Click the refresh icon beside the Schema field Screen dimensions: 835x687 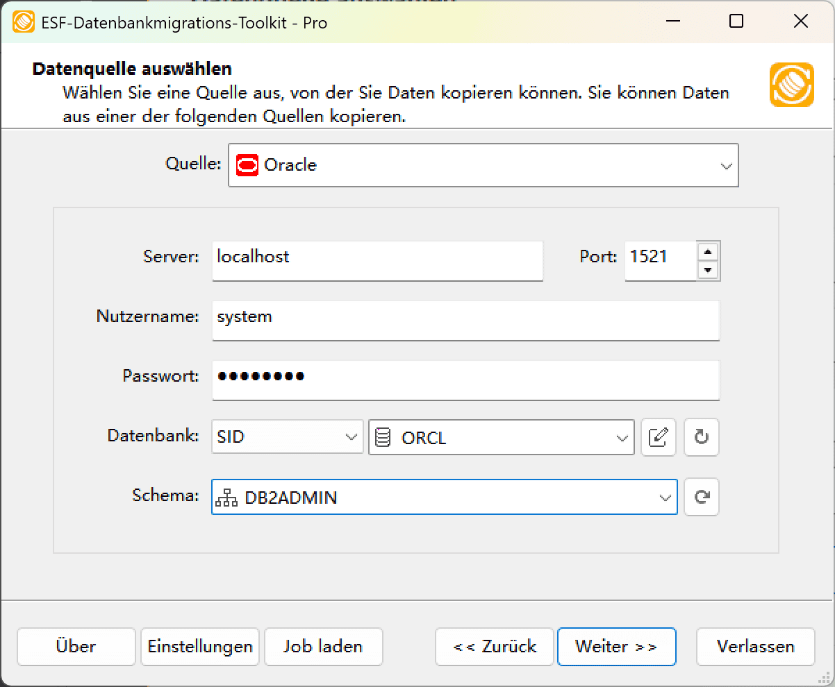pyautogui.click(x=701, y=497)
